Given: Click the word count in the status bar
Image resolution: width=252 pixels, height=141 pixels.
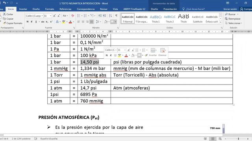Looking at the screenshot, I should 21,139.
